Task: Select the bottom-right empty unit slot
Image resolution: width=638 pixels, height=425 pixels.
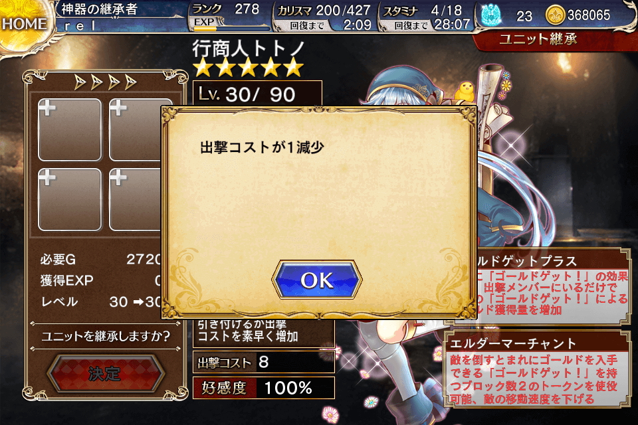Action: 136,200
